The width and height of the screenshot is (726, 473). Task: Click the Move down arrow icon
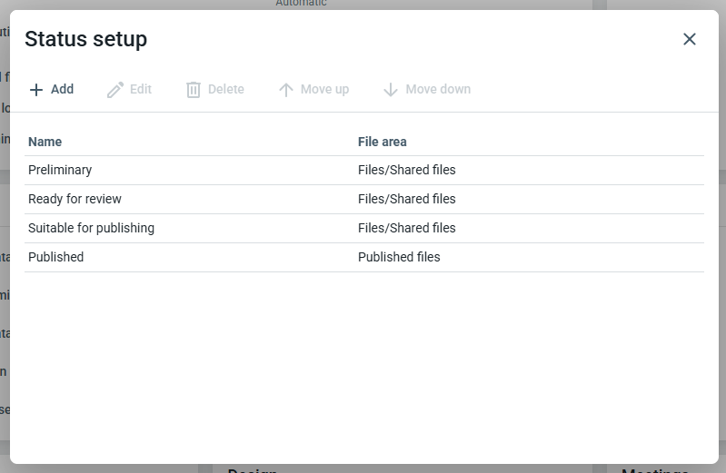pos(391,90)
